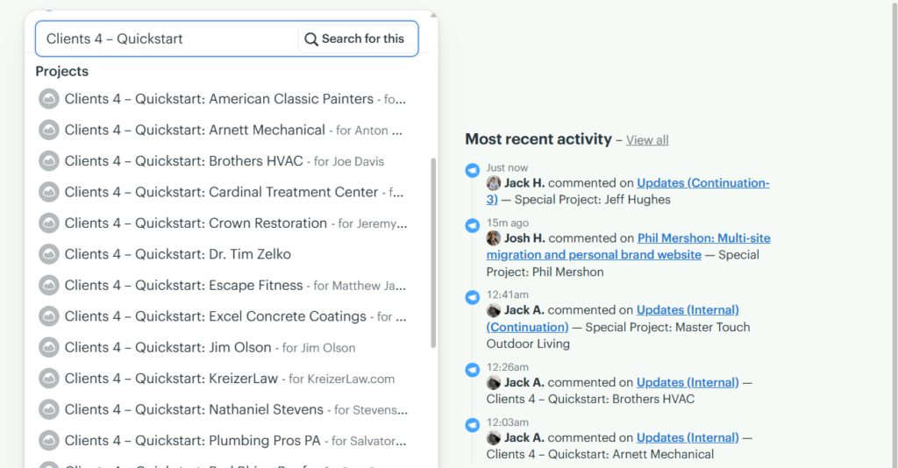Open Updates (Internal) link for Arnett Mechanical
The height and width of the screenshot is (468, 898).
[688, 437]
